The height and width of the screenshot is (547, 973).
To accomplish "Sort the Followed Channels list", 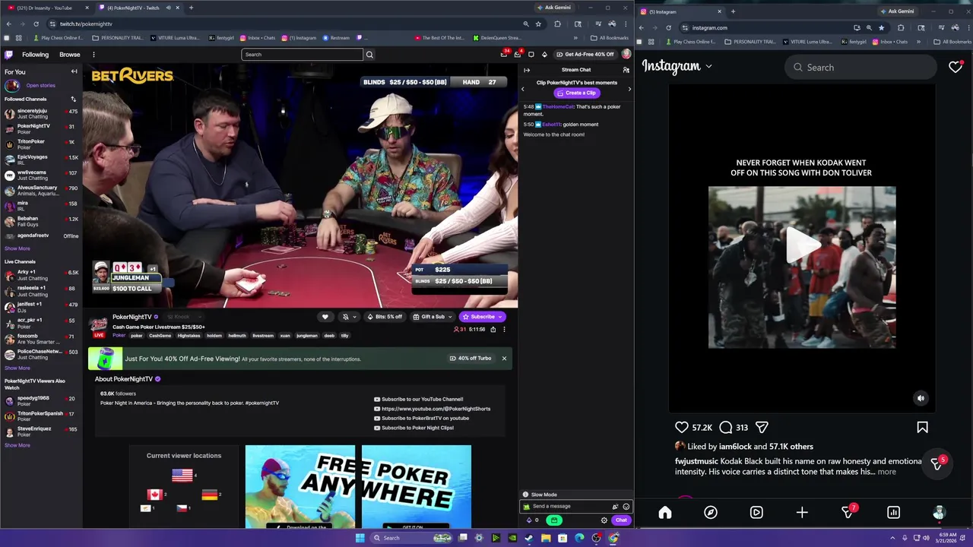I will click(73, 99).
